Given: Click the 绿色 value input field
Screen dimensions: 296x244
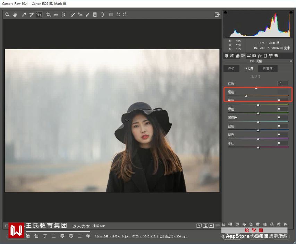Looking at the screenshot, I should click(282, 109).
